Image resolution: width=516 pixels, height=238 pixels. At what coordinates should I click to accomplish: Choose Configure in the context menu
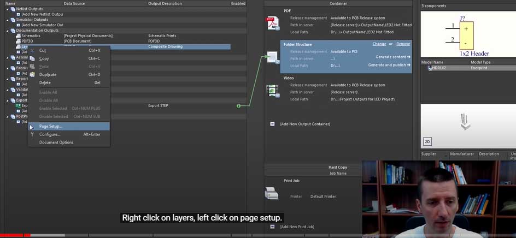(49, 134)
